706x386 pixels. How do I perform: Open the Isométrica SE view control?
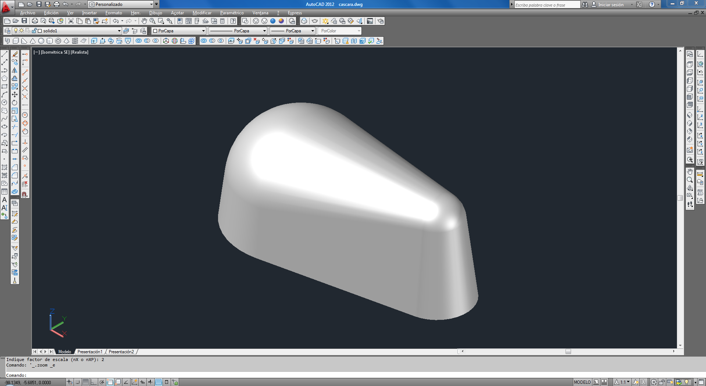tap(55, 52)
